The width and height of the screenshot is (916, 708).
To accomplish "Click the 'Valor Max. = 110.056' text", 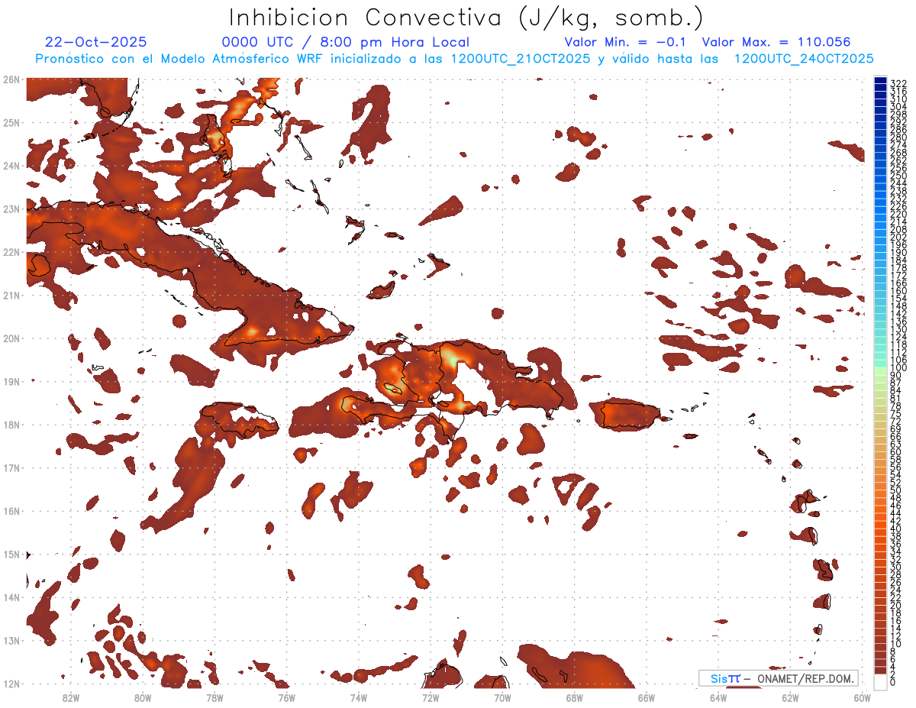I will tap(776, 42).
